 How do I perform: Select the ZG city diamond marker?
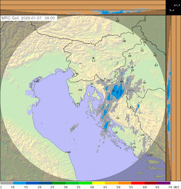click(132, 67)
